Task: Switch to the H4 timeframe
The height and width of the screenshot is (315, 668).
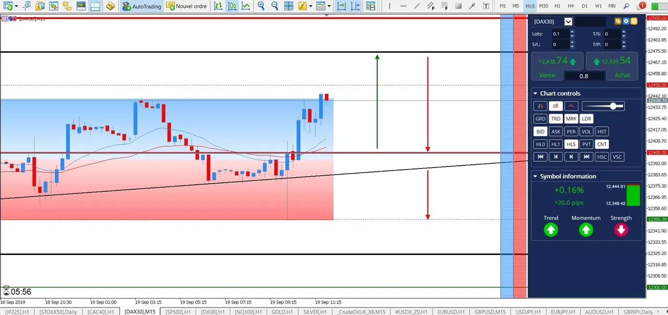Action: pyautogui.click(x=570, y=6)
